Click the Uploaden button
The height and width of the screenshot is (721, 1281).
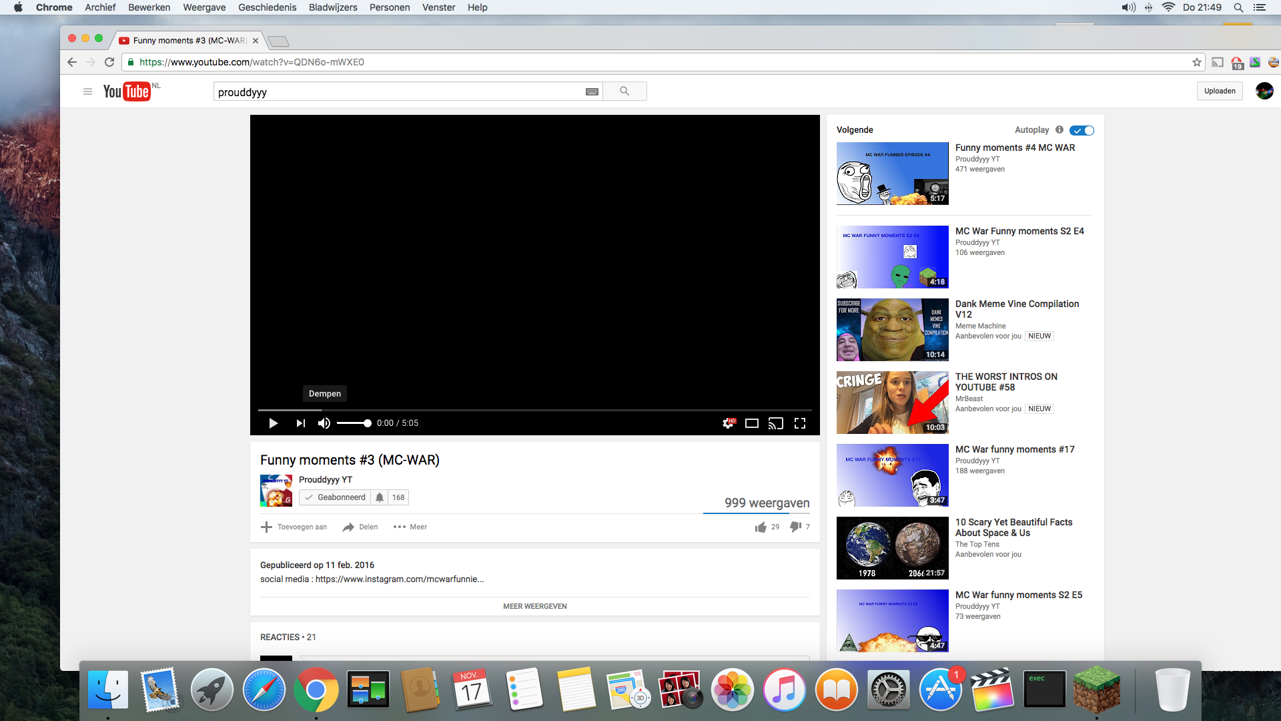click(x=1219, y=91)
